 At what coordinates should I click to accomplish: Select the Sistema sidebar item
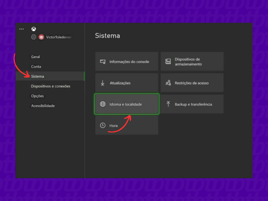pyautogui.click(x=37, y=76)
